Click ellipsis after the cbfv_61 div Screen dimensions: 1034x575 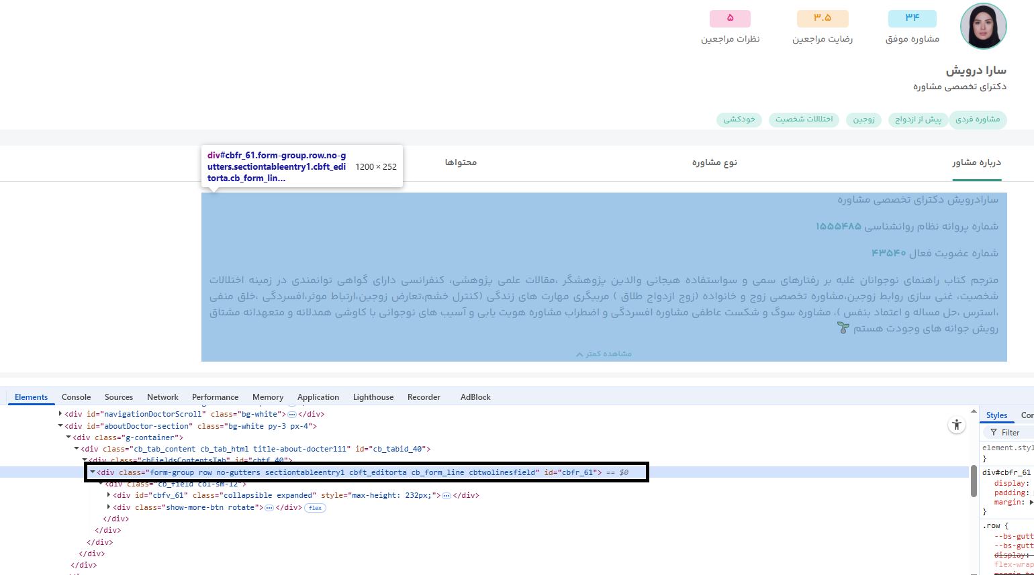tap(446, 496)
